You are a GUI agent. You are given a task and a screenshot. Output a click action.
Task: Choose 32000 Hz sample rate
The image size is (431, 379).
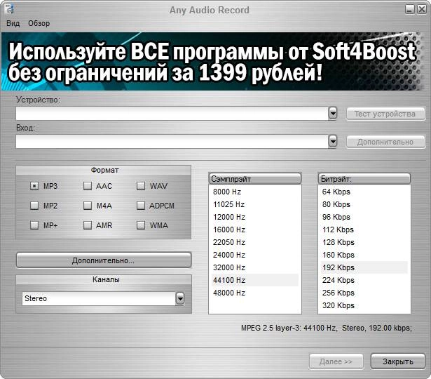pyautogui.click(x=255, y=267)
